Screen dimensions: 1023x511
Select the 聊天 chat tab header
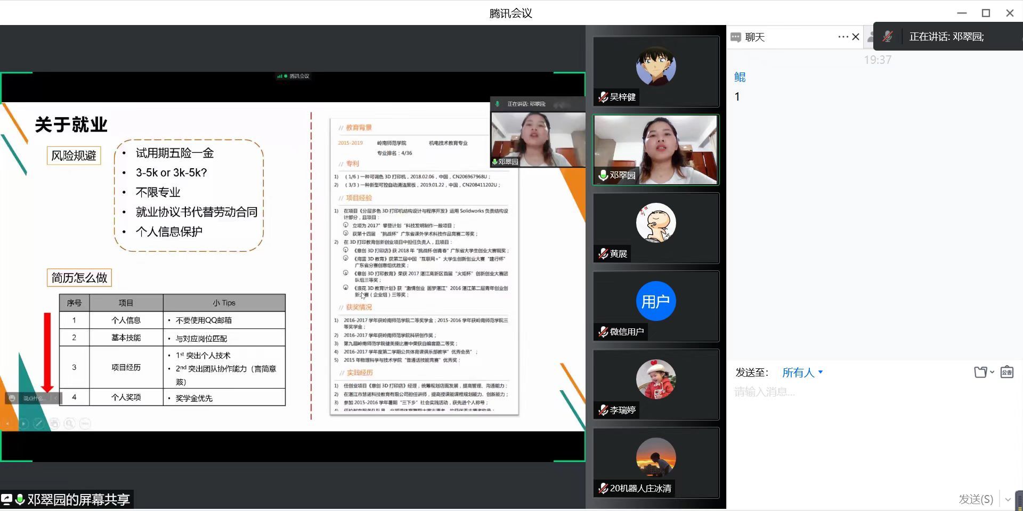pyautogui.click(x=754, y=37)
